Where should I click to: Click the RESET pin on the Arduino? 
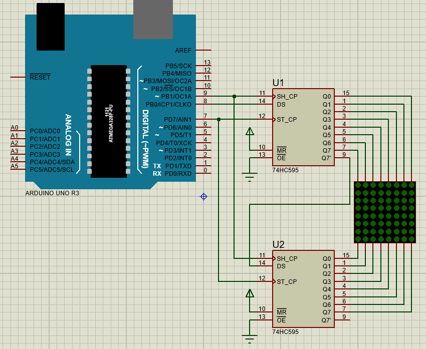click(40, 78)
